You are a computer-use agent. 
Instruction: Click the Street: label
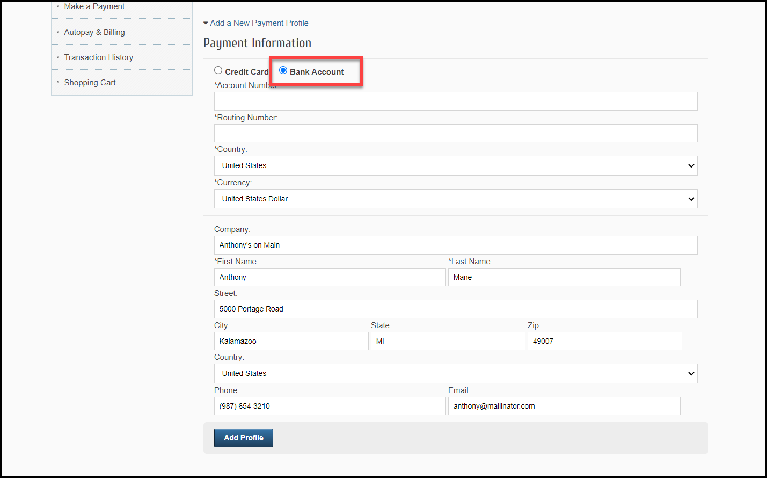tap(225, 293)
